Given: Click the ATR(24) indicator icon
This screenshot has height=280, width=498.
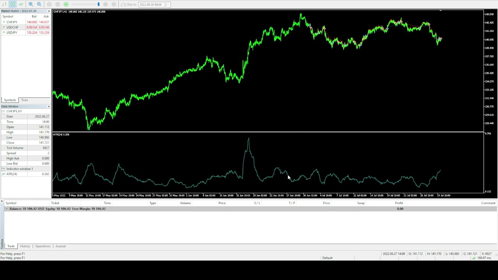Looking at the screenshot, I should pos(4,174).
